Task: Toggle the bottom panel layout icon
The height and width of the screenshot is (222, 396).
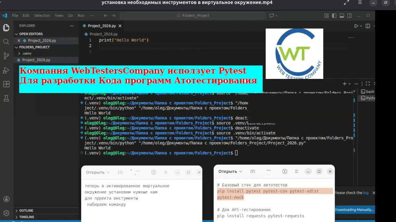Action: [342, 16]
